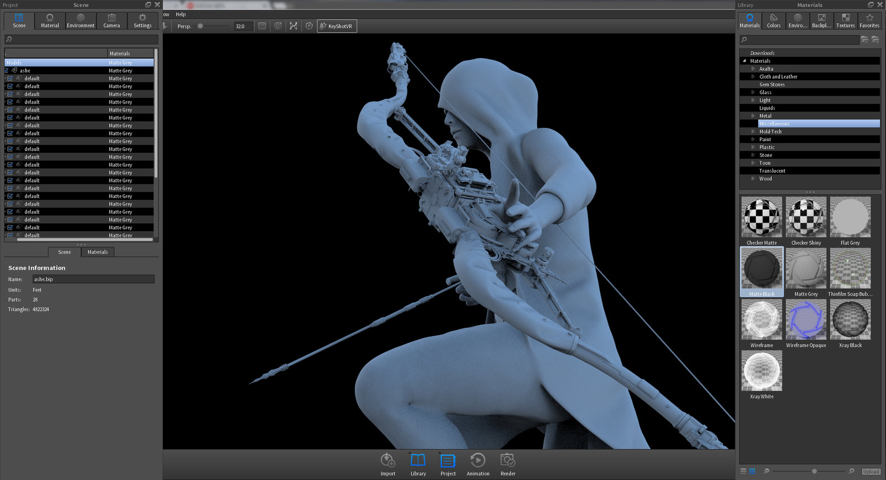886x480 pixels.
Task: Open the Textures tab in the Library
Action: (x=845, y=21)
